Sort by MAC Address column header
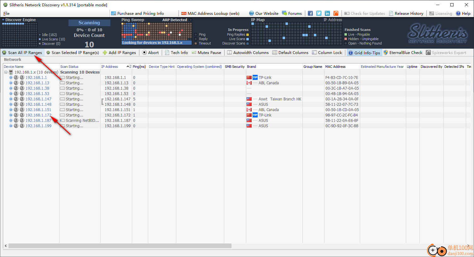The image size is (474, 257). point(342,67)
